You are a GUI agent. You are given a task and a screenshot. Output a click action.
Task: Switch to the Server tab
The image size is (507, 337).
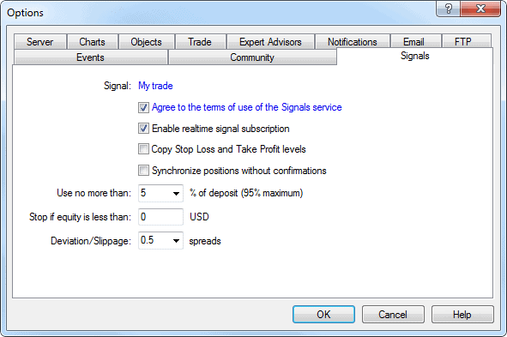[40, 42]
